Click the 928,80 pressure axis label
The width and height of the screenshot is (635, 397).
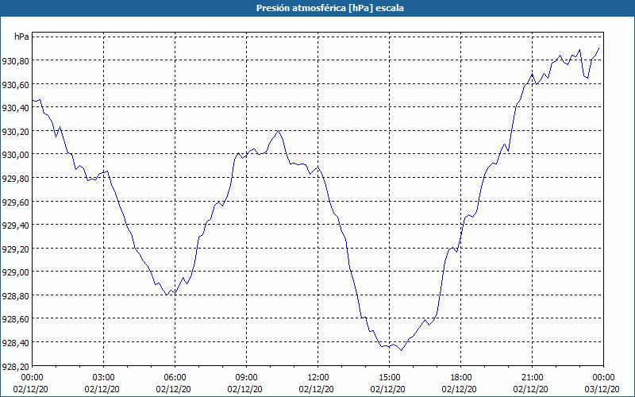15,295
